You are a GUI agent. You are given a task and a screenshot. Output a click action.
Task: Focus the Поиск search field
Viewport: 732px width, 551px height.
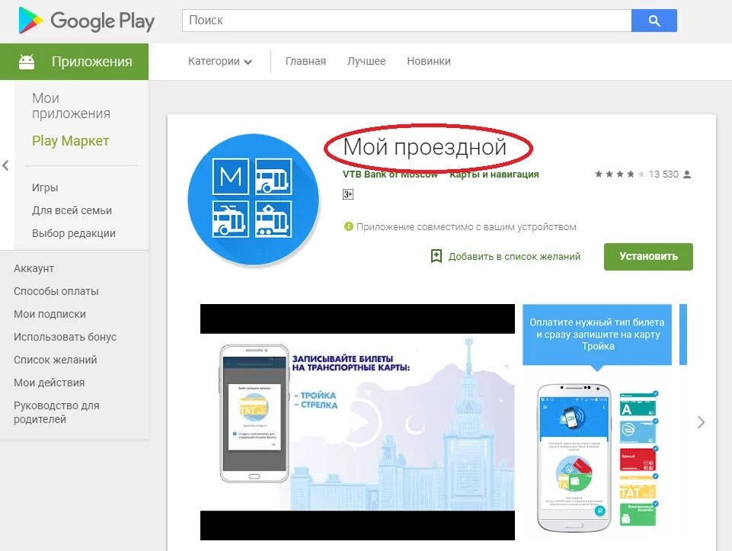(407, 21)
